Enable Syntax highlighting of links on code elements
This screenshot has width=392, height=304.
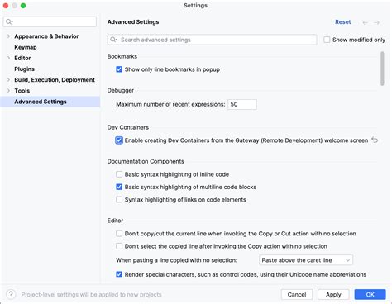(119, 199)
